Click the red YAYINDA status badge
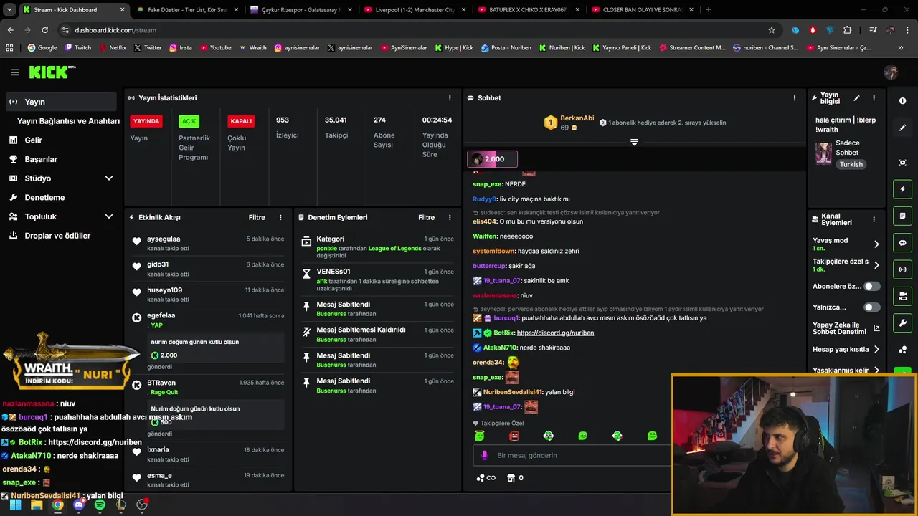918x516 pixels. tap(146, 121)
